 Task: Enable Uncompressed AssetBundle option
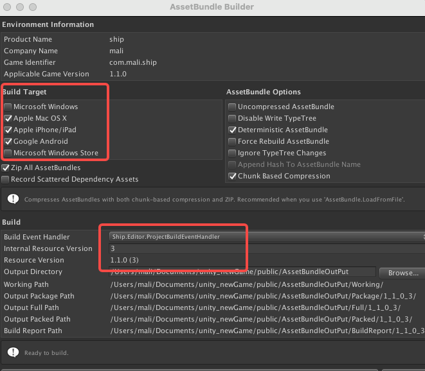click(x=232, y=107)
